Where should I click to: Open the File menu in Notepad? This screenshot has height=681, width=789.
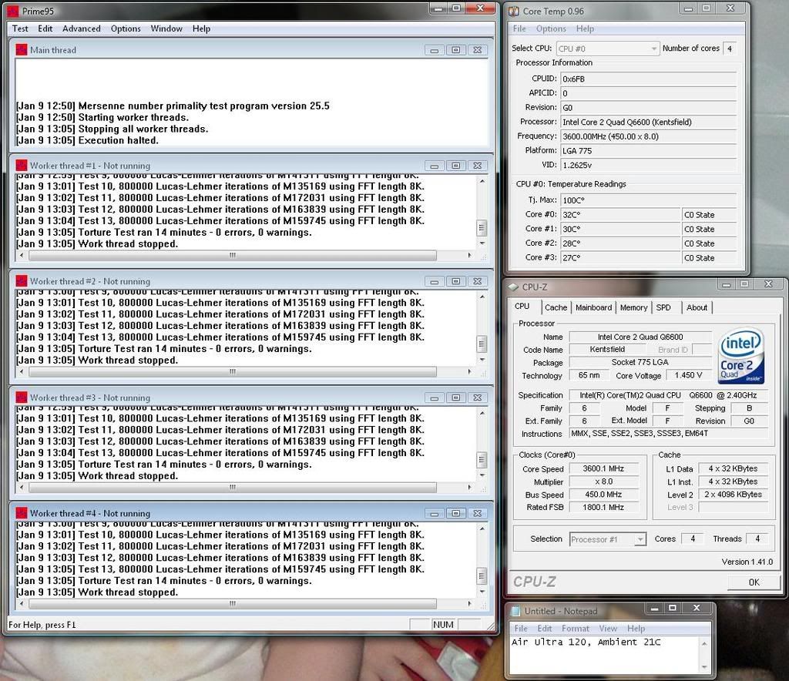click(521, 628)
